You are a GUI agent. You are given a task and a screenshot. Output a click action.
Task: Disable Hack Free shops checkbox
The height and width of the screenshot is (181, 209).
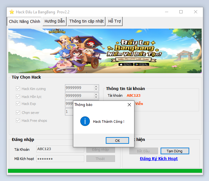point(18,121)
